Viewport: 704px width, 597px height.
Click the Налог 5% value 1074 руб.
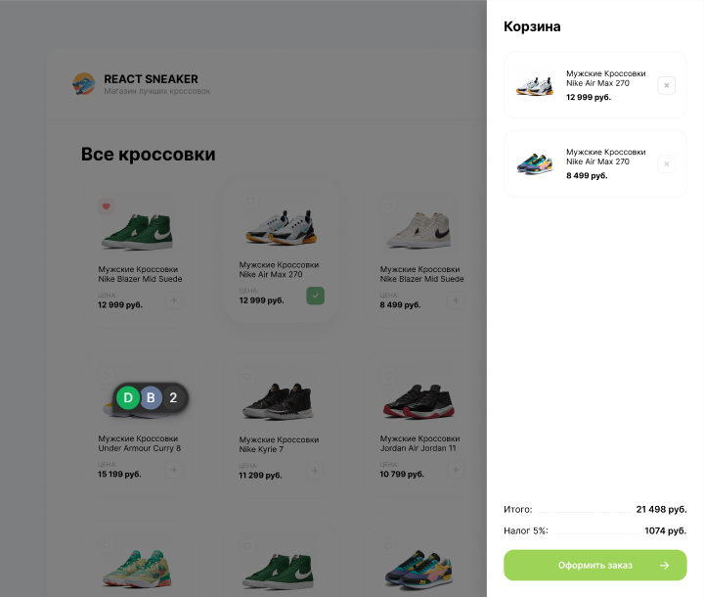(666, 530)
